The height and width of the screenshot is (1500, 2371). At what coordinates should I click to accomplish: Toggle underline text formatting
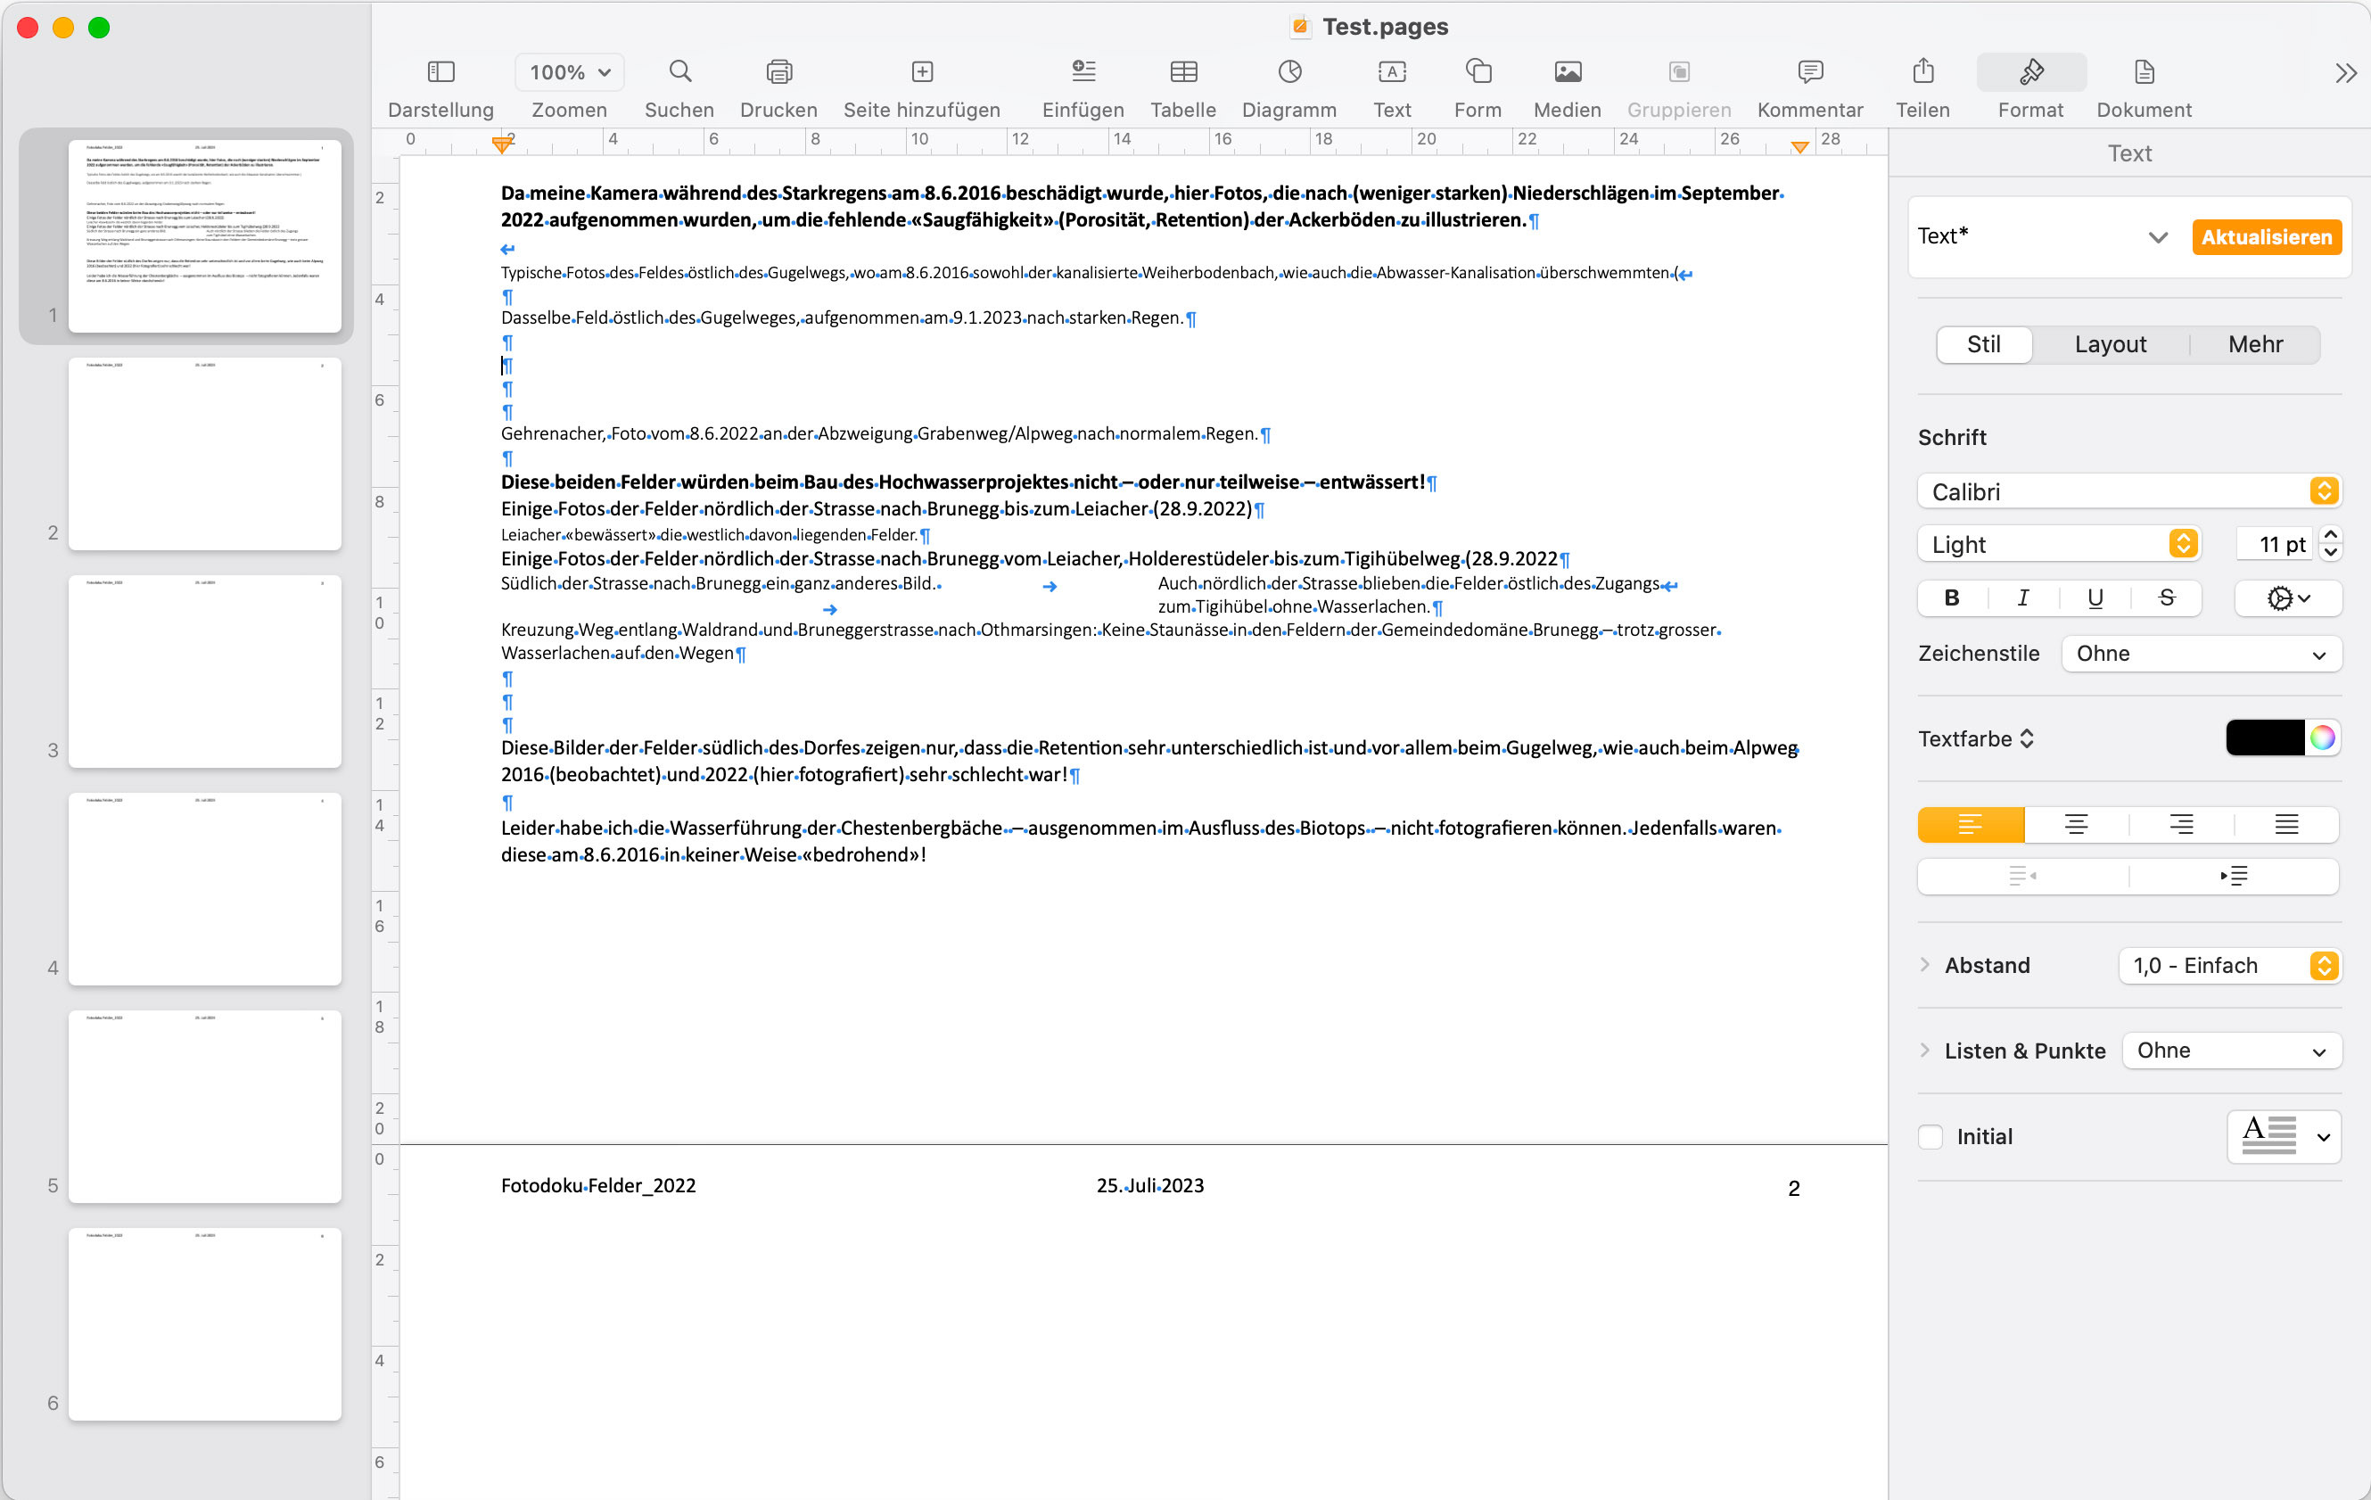coord(2095,598)
